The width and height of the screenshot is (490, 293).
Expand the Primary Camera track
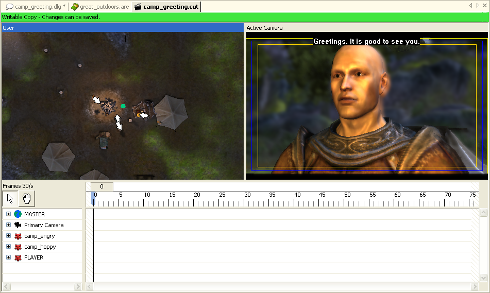(8, 225)
